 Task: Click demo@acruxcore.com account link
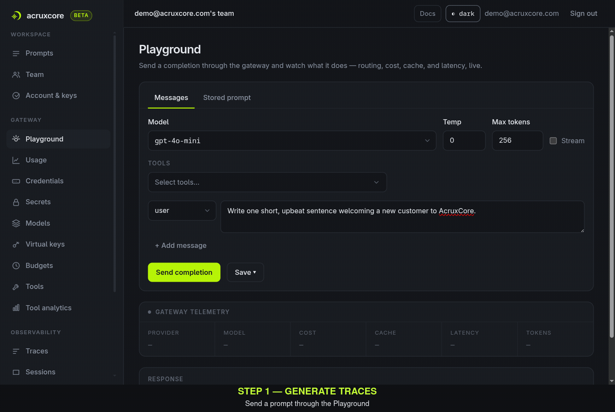[x=521, y=14]
